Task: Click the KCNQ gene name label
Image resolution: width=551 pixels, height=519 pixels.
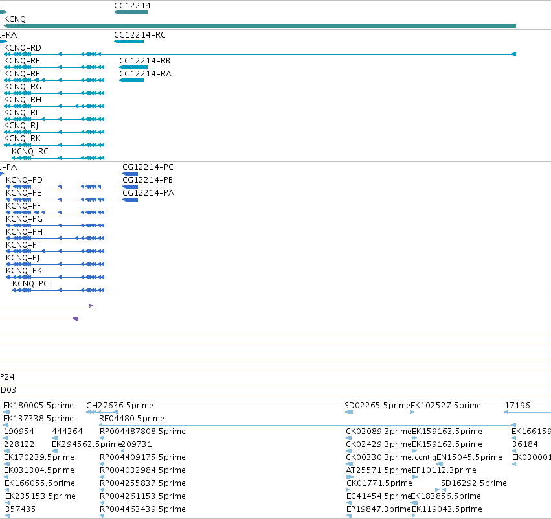Action: click(15, 19)
